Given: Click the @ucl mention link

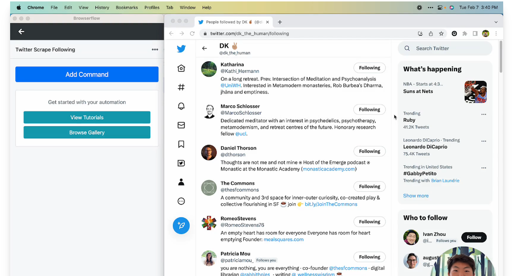Looking at the screenshot, I should tap(241, 134).
